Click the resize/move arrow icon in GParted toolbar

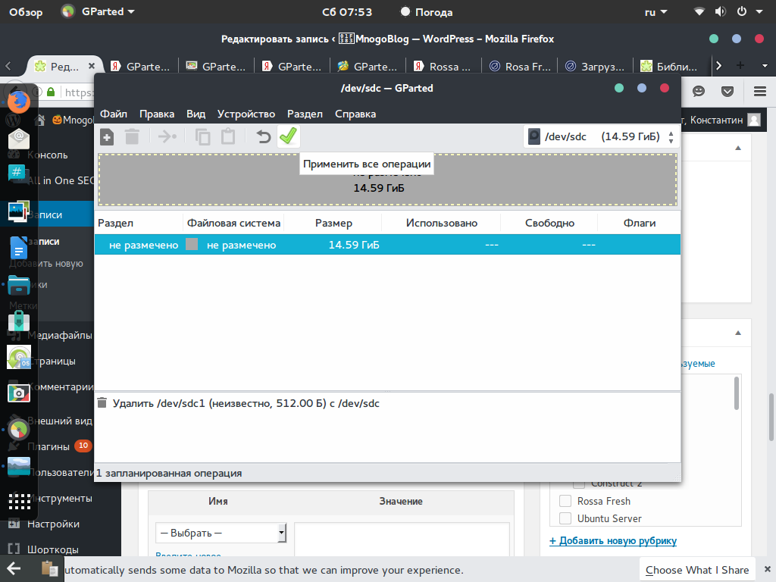[167, 136]
